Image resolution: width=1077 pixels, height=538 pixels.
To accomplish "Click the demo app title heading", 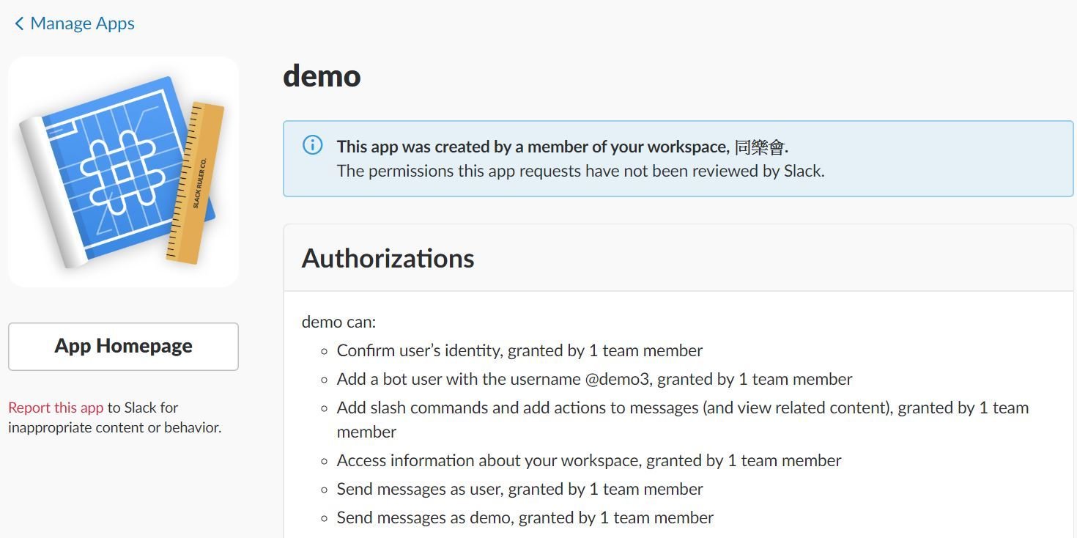I will pos(322,75).
